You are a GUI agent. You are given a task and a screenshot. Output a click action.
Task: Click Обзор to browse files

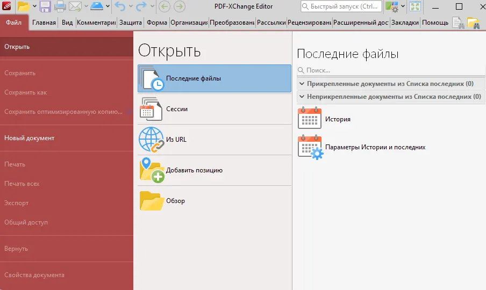[215, 200]
